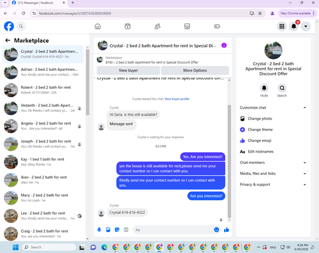Screen dimensions: 319x253
Task: Open Alan 2 bed 2 bath conversation
Action: coord(43,180)
